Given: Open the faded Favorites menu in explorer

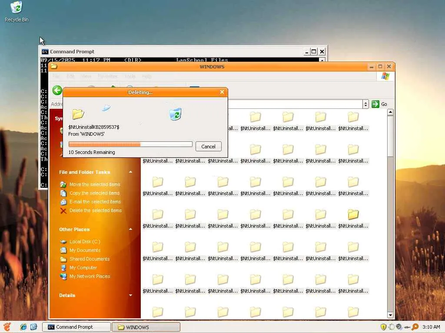Looking at the screenshot, I should coord(107,76).
